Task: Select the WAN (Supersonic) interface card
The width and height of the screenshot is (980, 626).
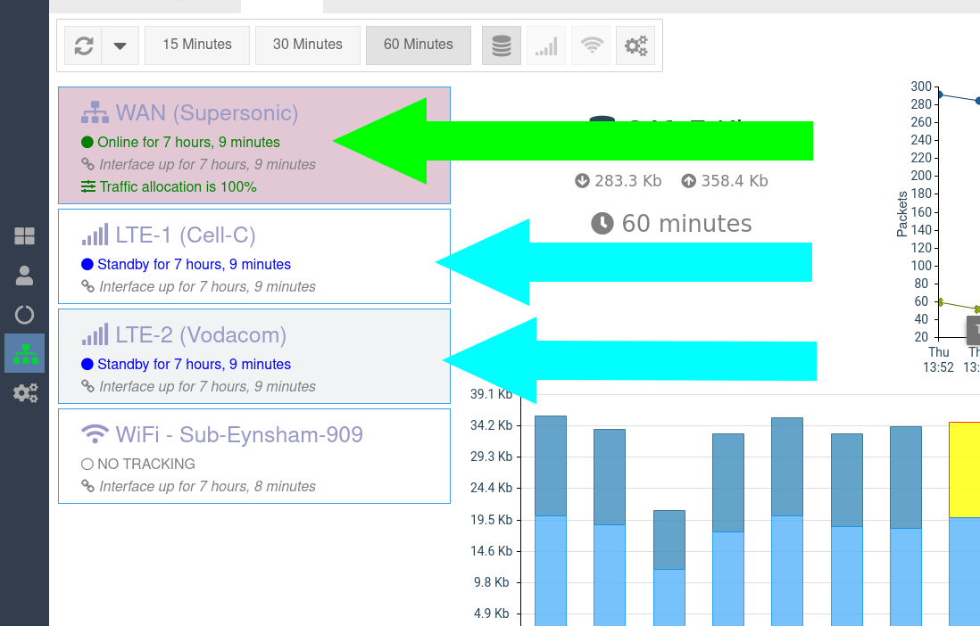Action: point(206,113)
